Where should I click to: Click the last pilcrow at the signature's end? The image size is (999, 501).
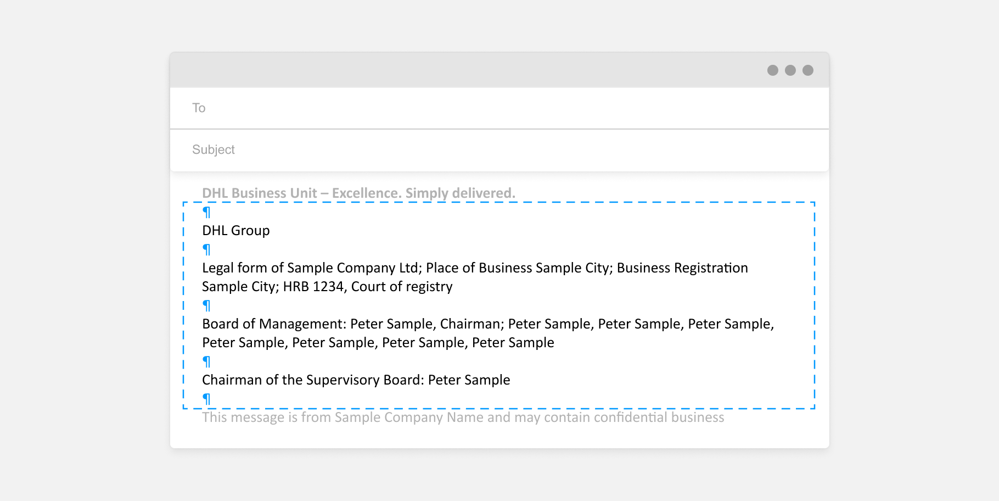click(206, 399)
